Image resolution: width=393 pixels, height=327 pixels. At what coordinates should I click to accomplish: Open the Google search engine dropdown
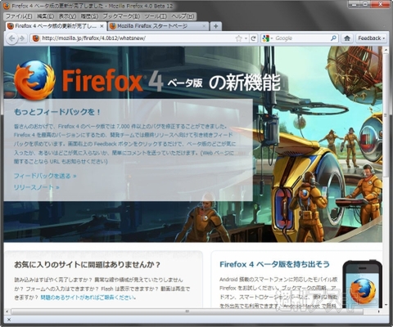tap(268, 38)
